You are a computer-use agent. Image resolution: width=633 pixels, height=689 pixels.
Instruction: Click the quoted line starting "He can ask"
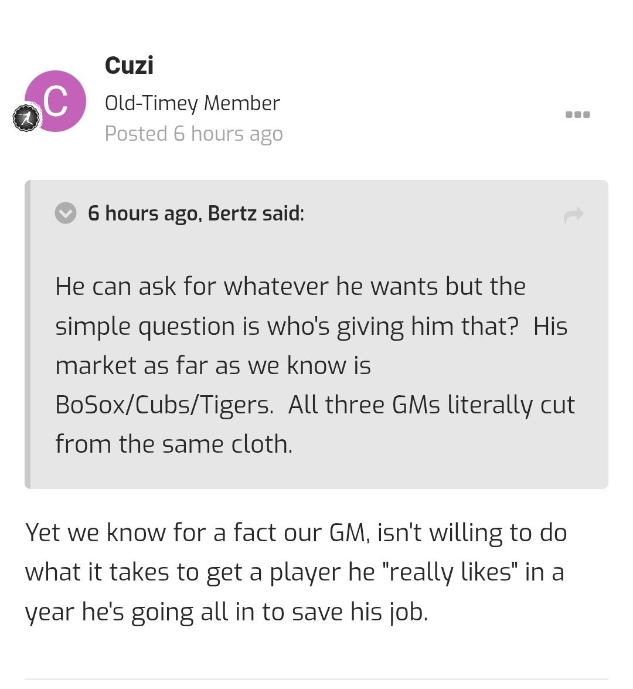[x=290, y=287]
